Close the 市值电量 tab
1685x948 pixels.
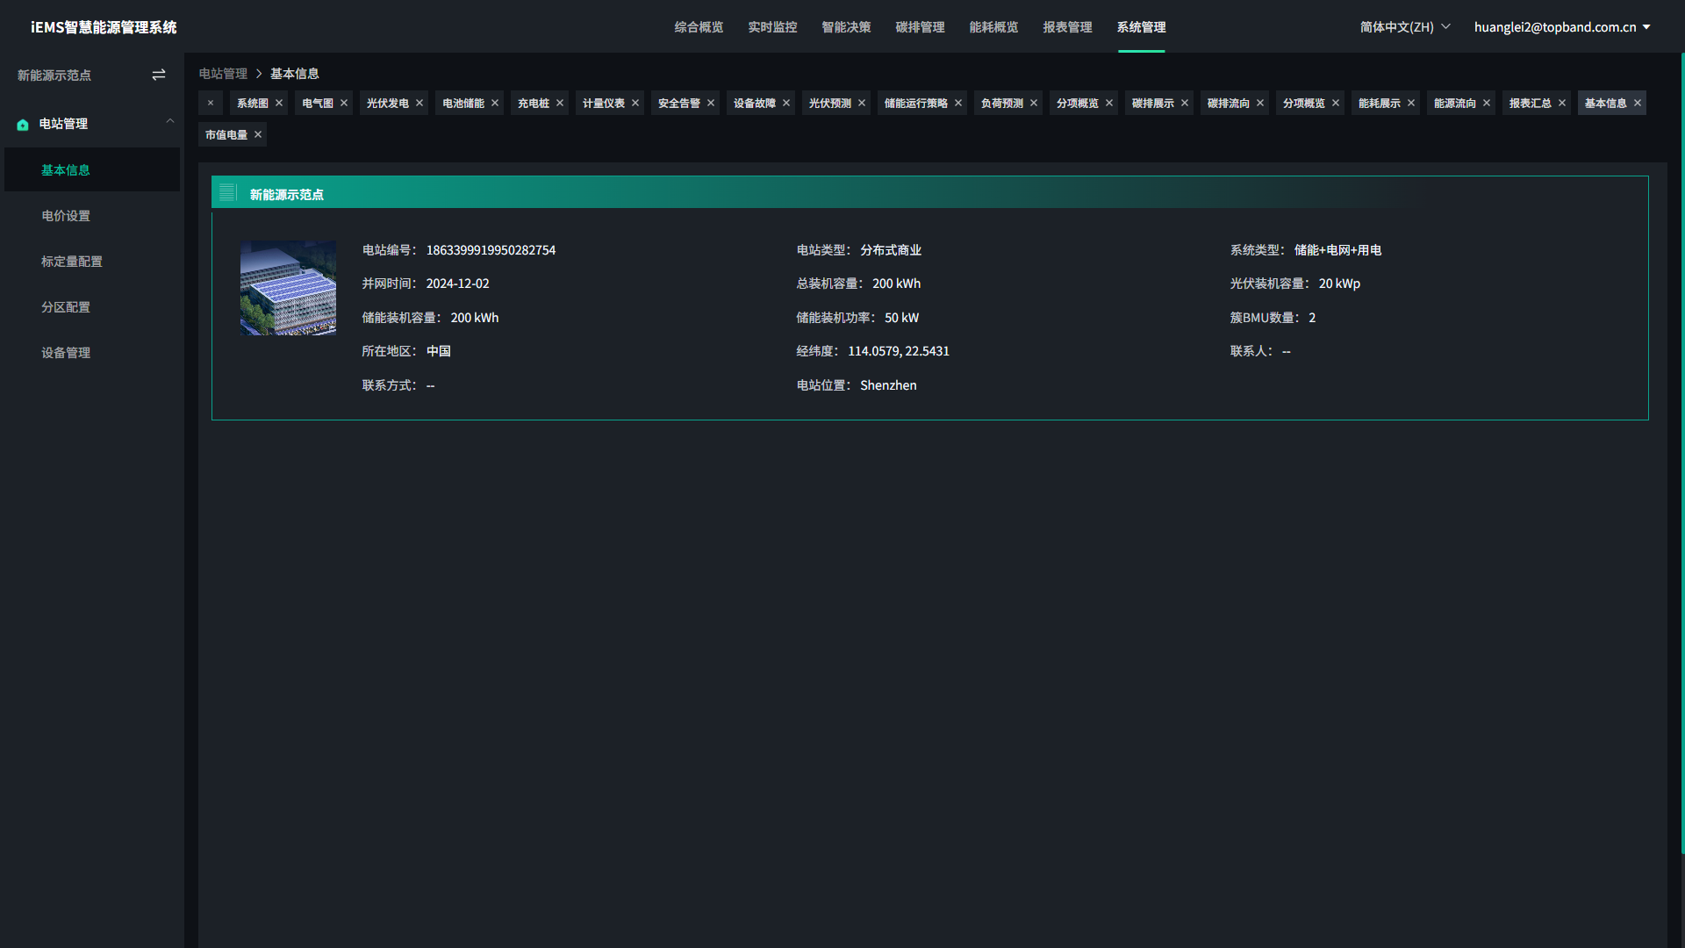pos(258,134)
